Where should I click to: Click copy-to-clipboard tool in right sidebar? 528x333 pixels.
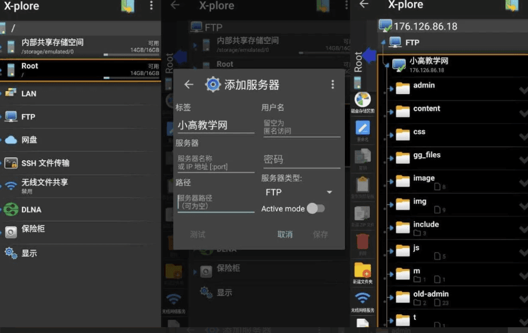[x=363, y=187]
